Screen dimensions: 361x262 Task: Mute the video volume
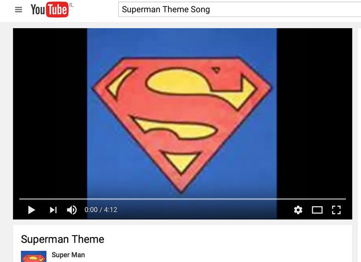pyautogui.click(x=72, y=210)
